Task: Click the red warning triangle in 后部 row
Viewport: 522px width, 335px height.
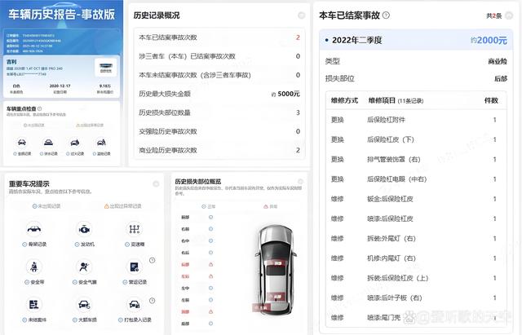Action: pyautogui.click(x=210, y=264)
